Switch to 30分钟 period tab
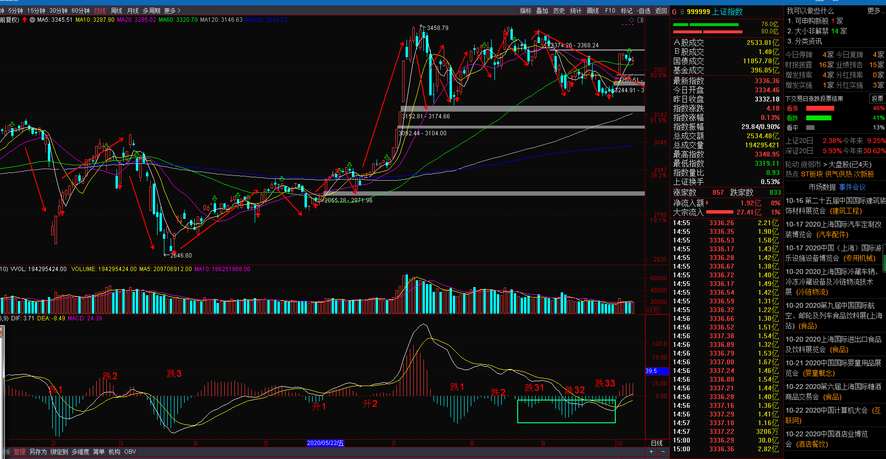Viewport: 886px width, 459px height. coord(58,11)
